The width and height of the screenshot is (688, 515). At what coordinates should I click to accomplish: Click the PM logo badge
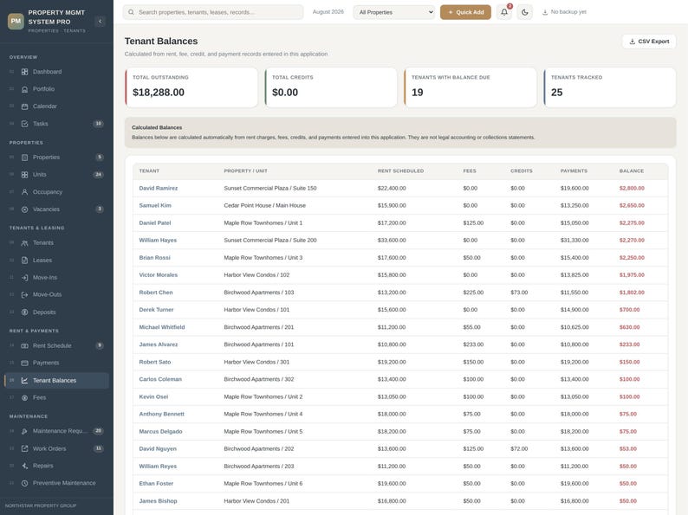click(16, 21)
